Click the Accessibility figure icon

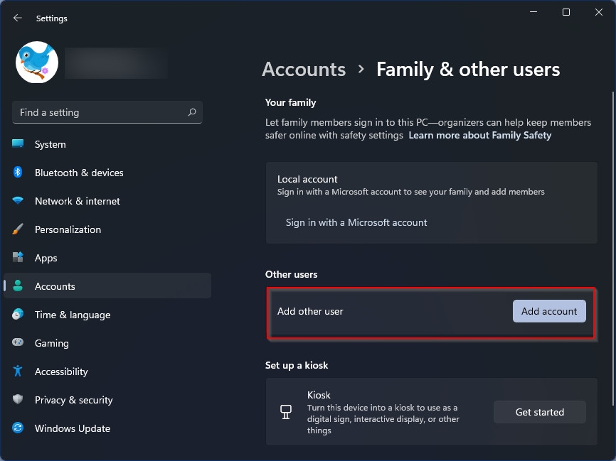point(18,371)
